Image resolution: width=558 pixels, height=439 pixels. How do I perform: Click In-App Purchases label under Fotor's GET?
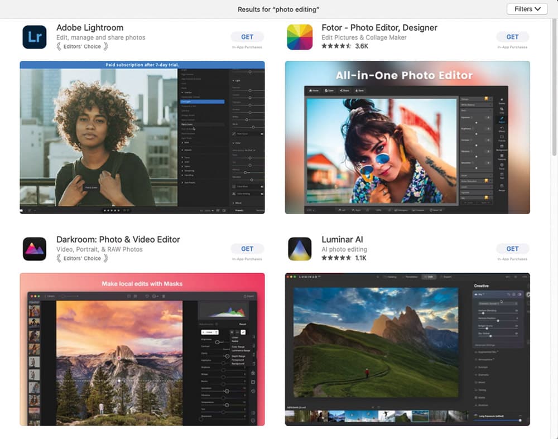[x=512, y=47]
